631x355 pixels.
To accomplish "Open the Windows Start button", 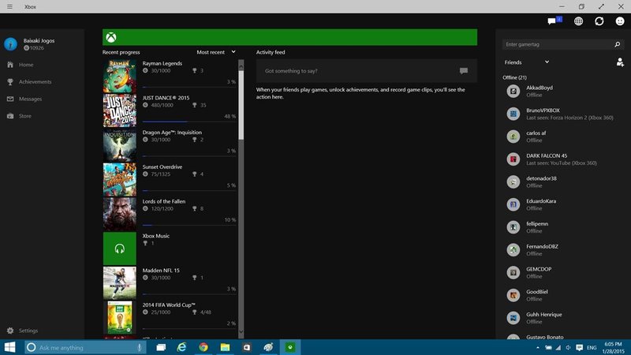I will coord(9,347).
